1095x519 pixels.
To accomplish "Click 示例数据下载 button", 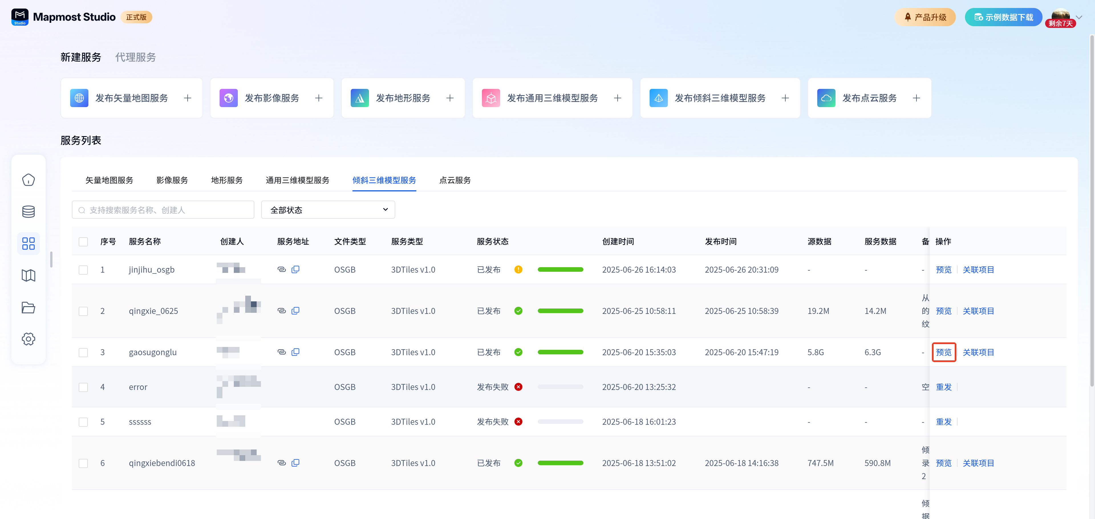I will coord(1003,17).
